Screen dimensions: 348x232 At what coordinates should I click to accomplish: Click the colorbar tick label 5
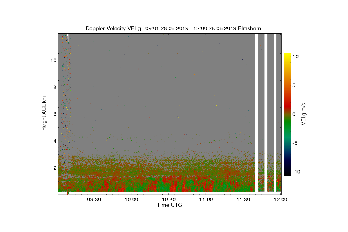[294, 85]
